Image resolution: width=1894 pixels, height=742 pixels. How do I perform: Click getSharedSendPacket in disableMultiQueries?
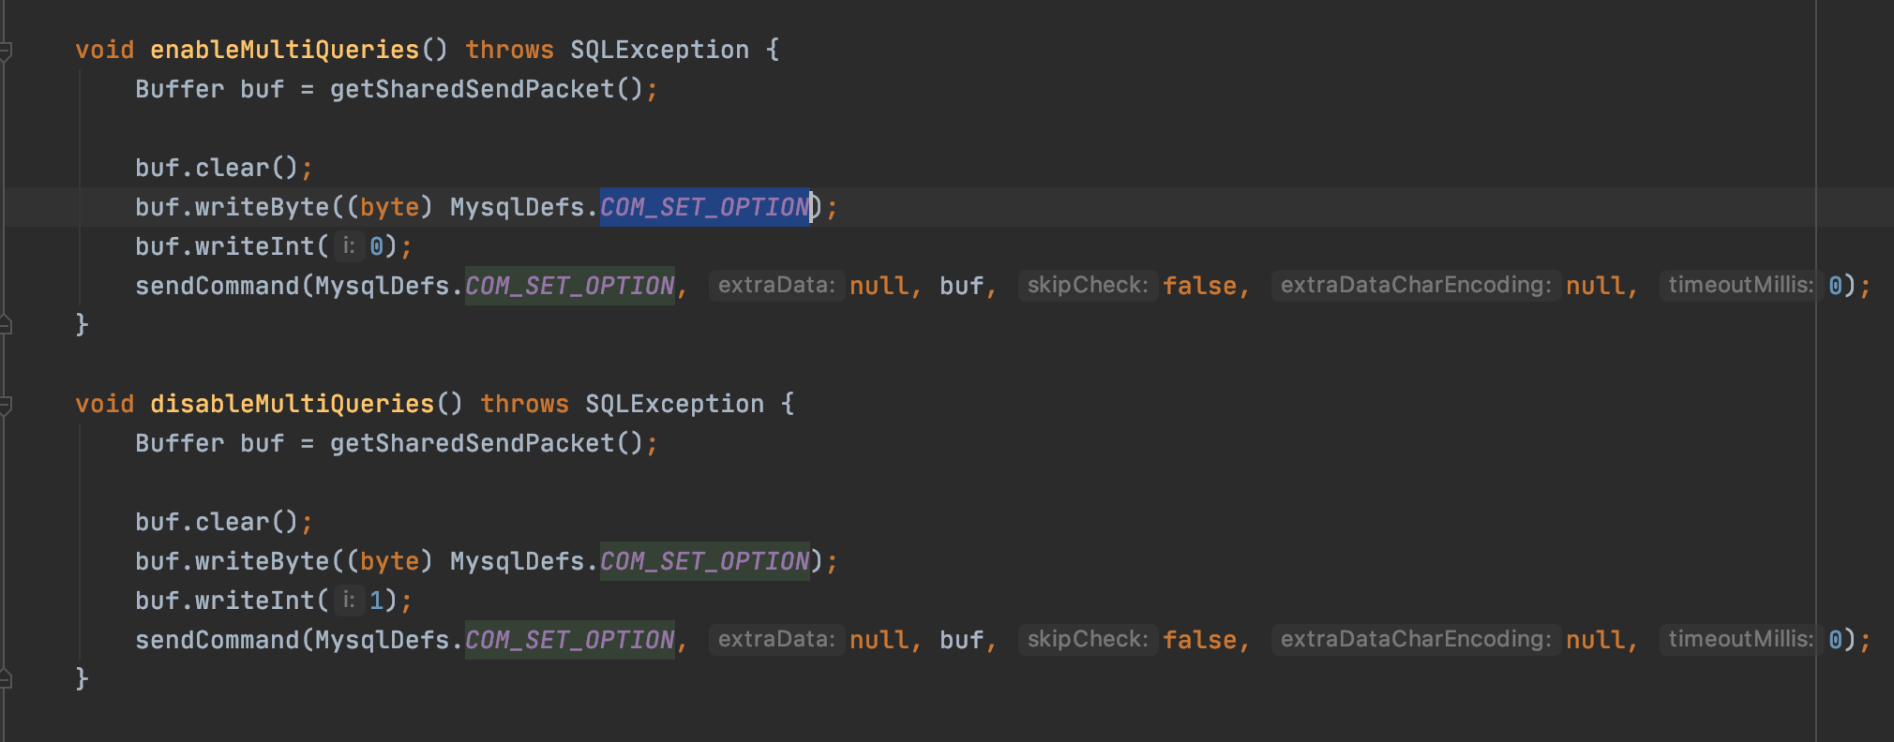(x=472, y=443)
